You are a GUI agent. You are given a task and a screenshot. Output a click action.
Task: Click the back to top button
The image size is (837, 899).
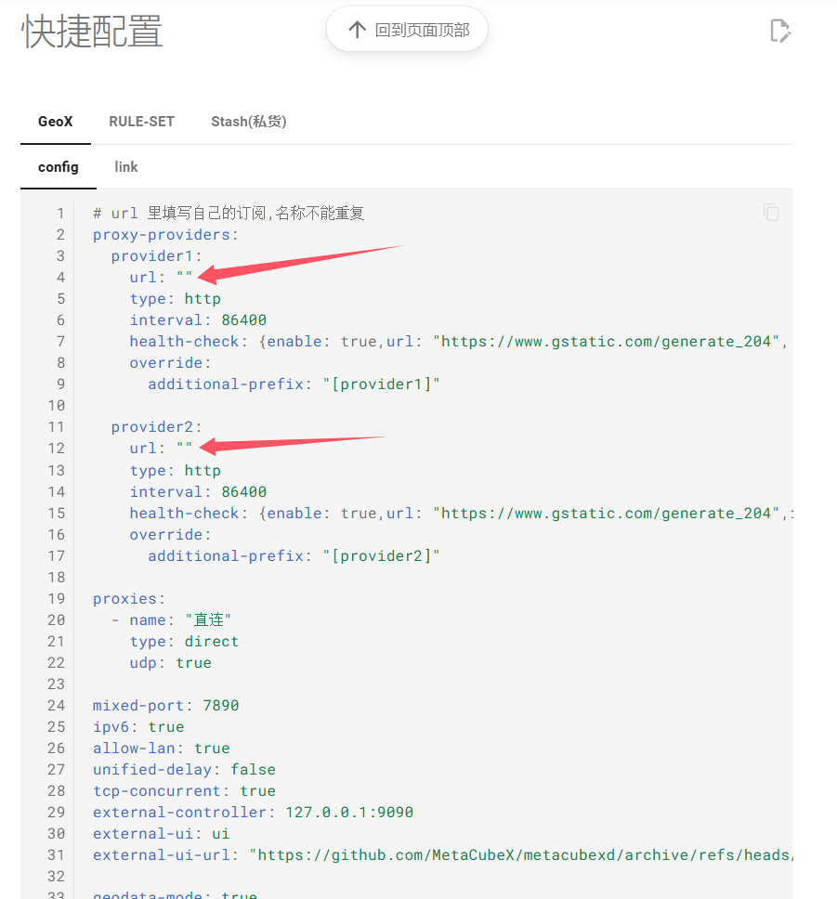click(x=407, y=30)
